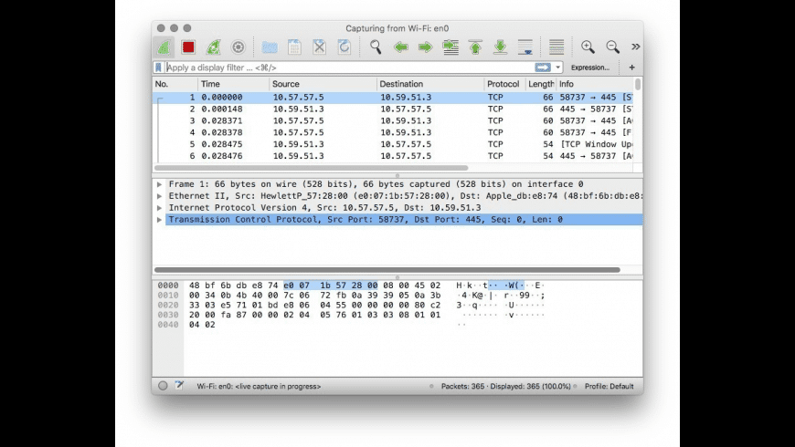Select packet 1 at time 0.000000
The width and height of the screenshot is (795, 447).
click(x=393, y=98)
